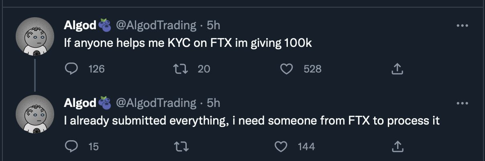Share the 'already submitted everything' tweet
Viewport: 485px width, 161px height.
click(x=396, y=147)
